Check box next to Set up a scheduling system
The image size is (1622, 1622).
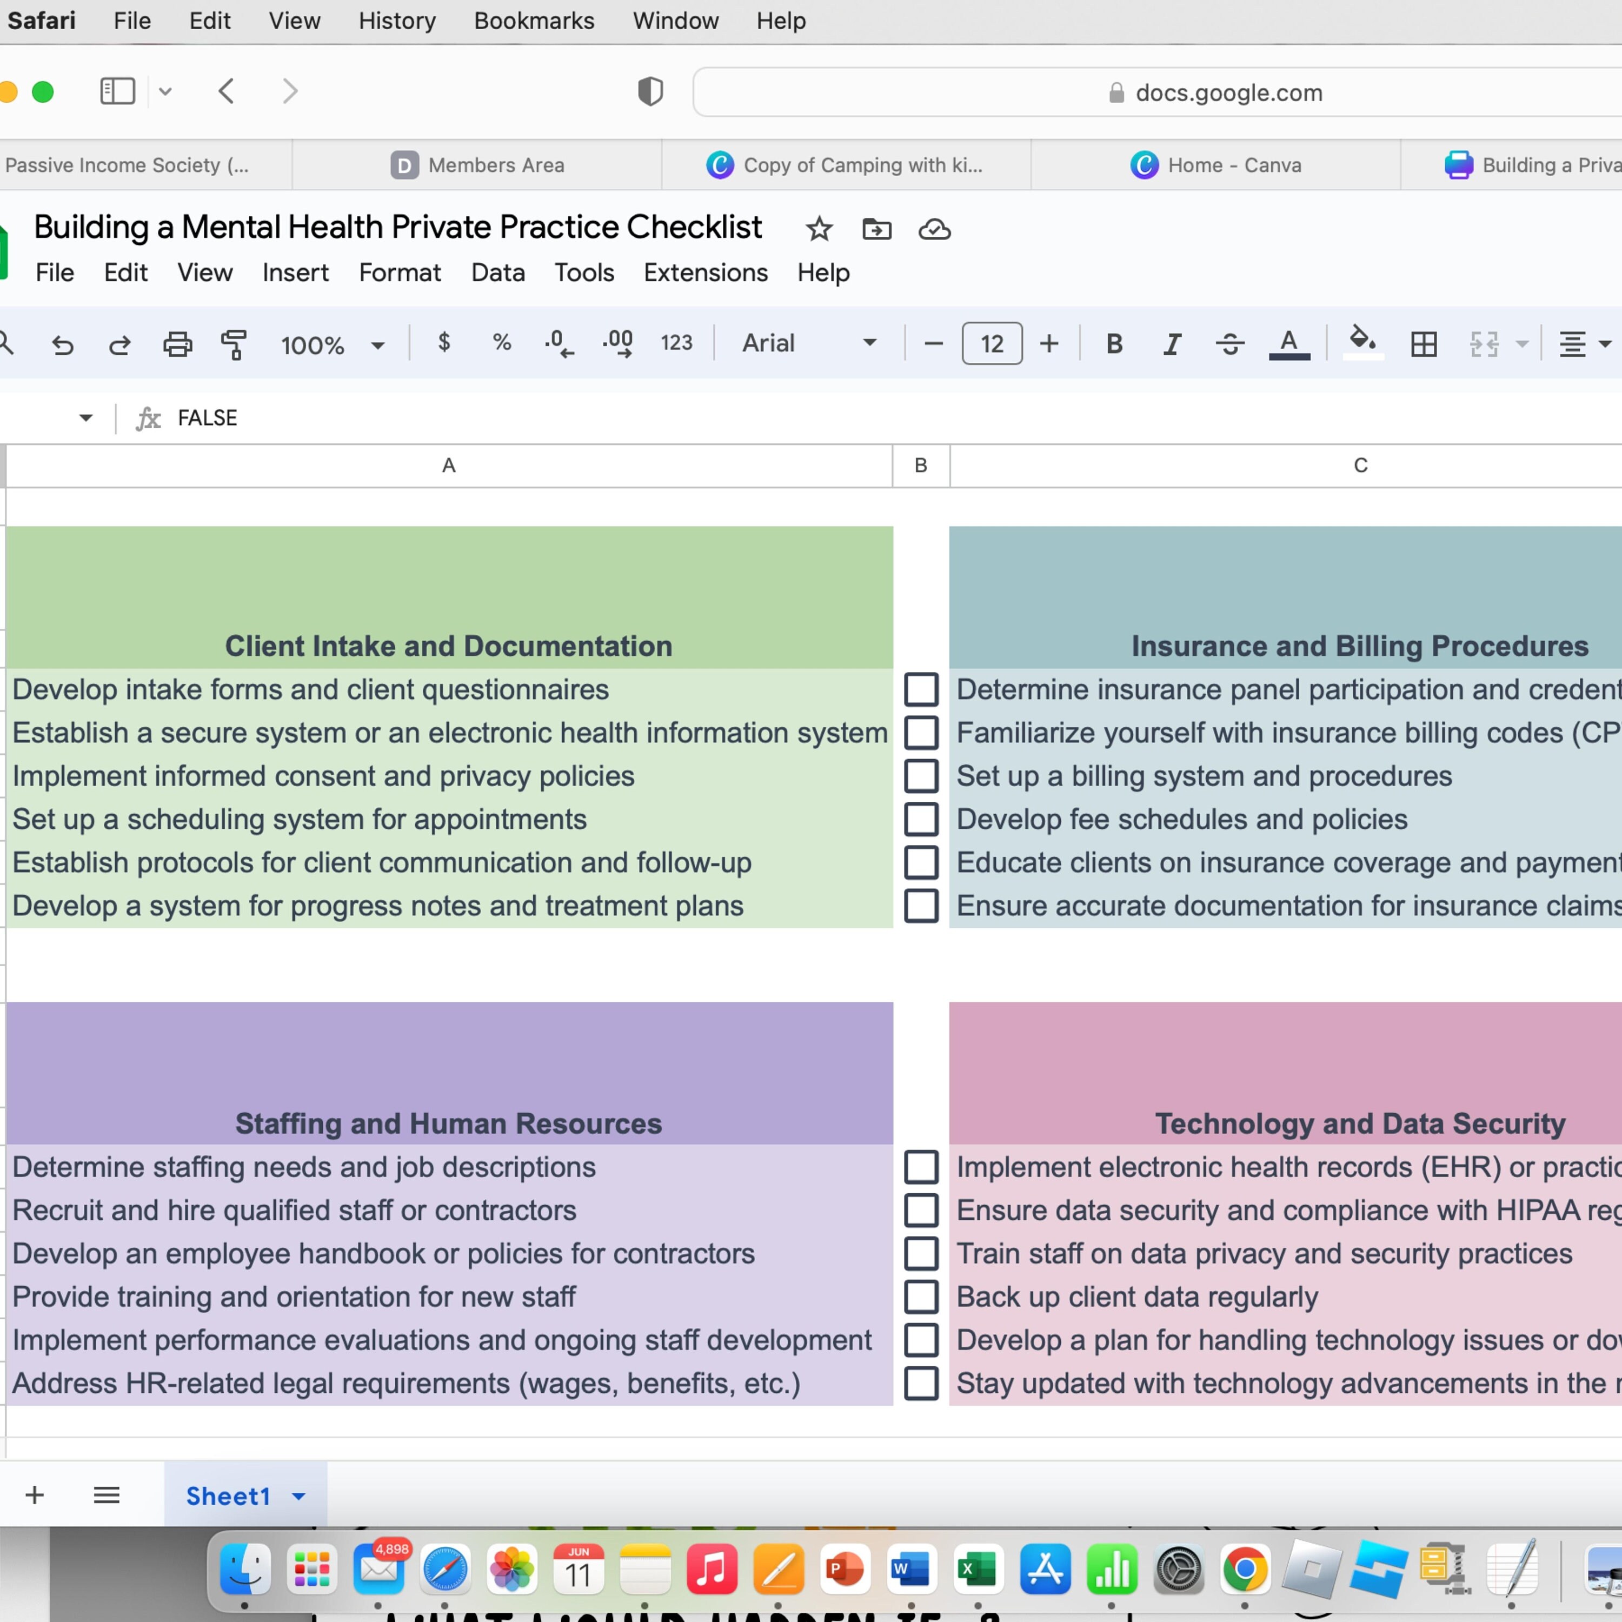click(x=921, y=820)
